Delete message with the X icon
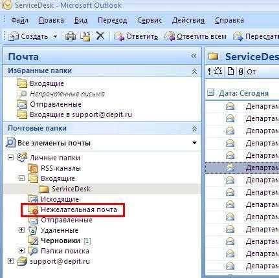 point(100,36)
